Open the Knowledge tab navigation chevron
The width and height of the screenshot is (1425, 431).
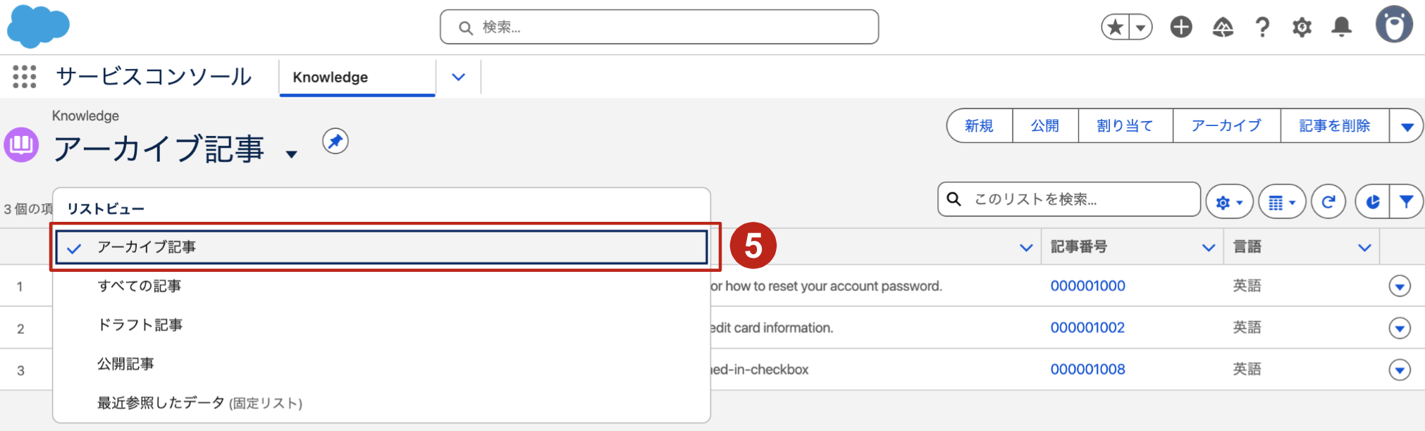click(459, 77)
